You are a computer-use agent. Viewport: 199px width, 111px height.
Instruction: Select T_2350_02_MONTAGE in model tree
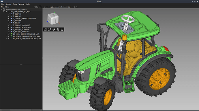21,32
